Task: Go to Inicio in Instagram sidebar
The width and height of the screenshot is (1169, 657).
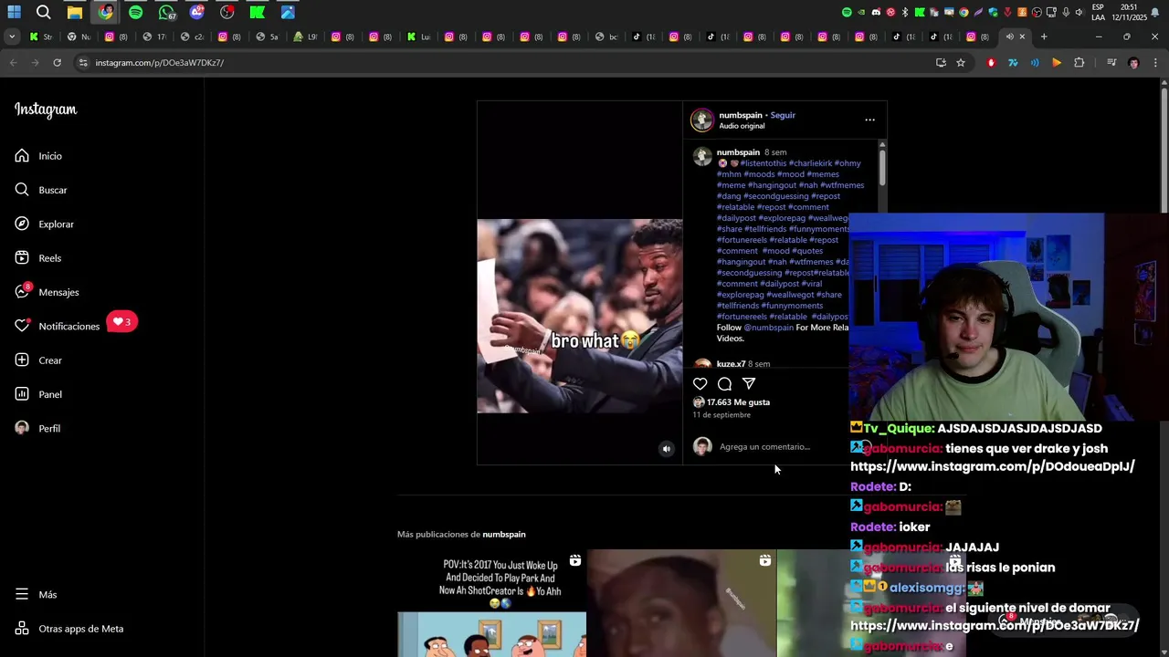Action: tap(38, 156)
